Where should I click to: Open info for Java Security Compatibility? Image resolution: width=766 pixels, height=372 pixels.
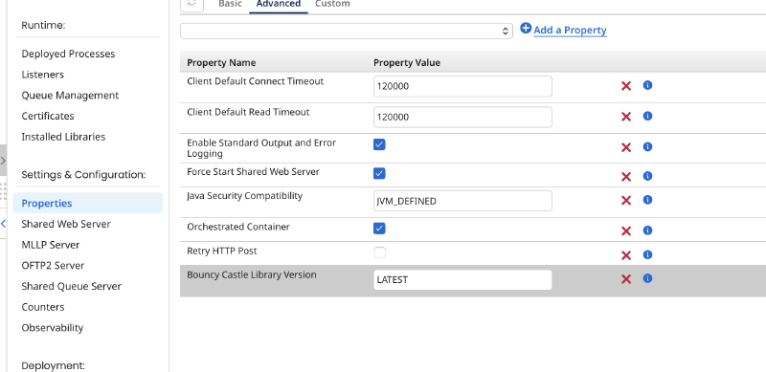tap(647, 200)
